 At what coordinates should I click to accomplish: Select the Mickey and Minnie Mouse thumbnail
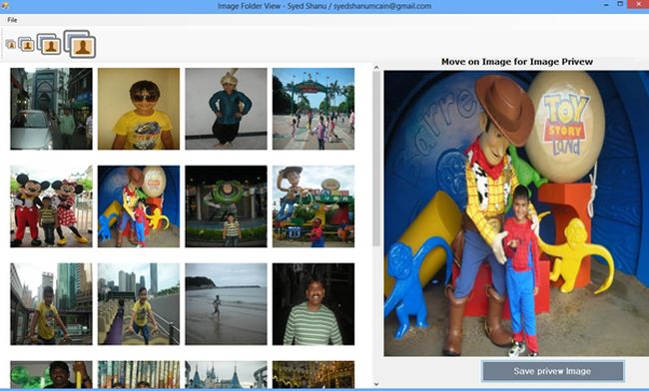[51, 206]
